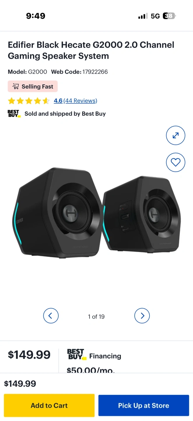
Task: Click the Best Buy logo beside seller info
Action: click(14, 114)
